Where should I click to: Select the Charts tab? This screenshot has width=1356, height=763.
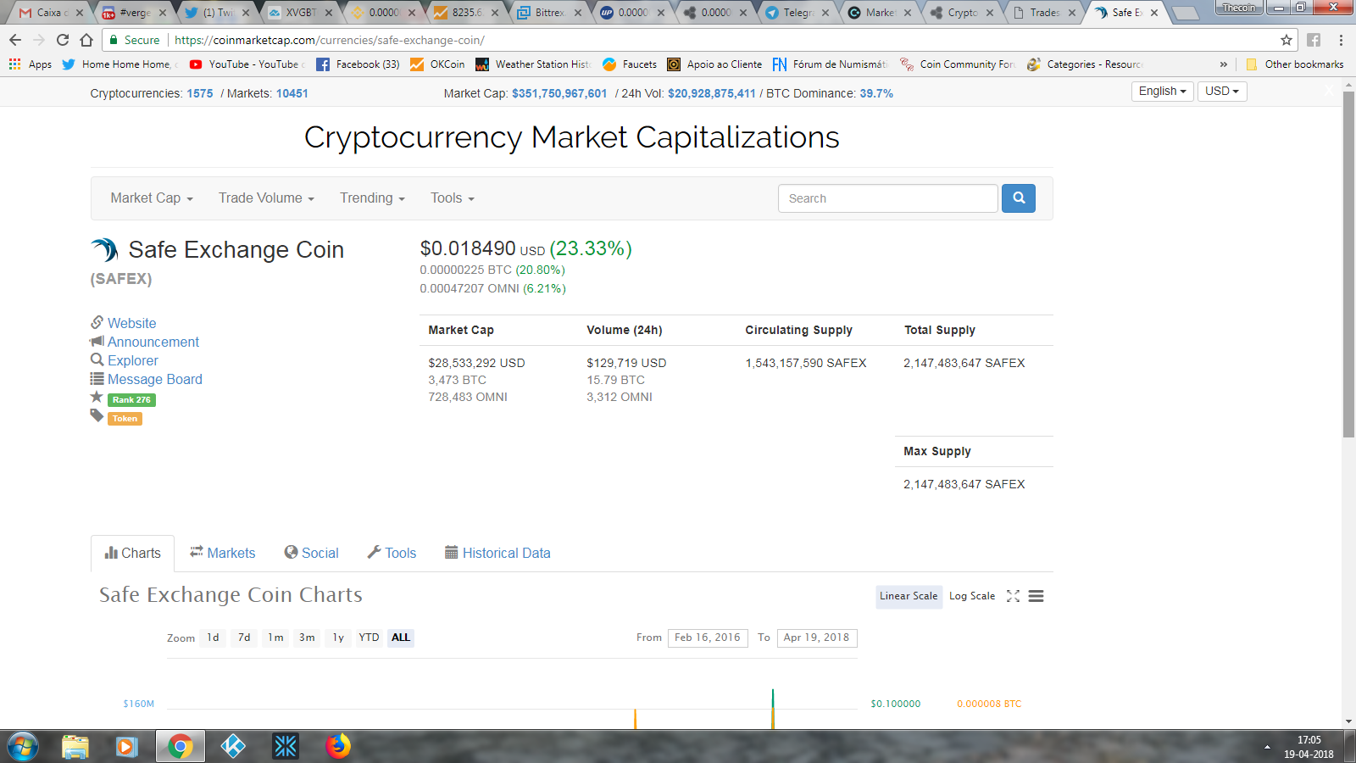(x=132, y=554)
